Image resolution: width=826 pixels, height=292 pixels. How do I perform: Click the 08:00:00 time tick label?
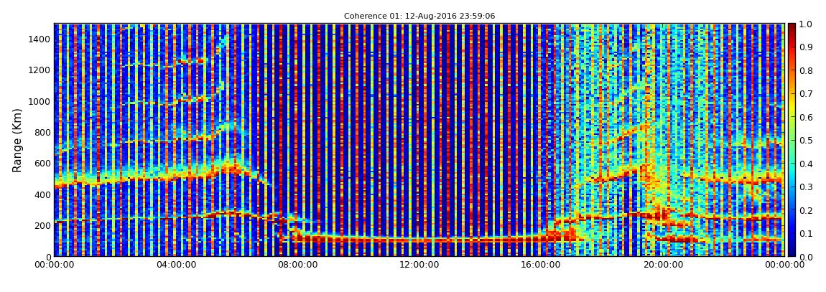click(x=298, y=265)
